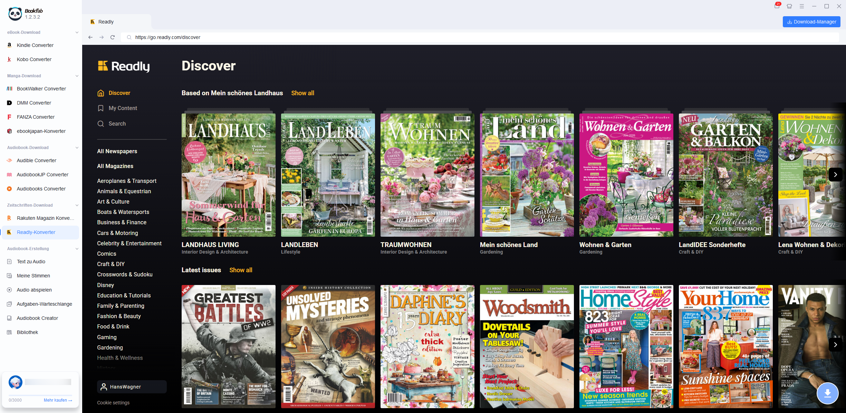The image size is (846, 413).
Task: Click the shirt-shaped icon in title bar
Action: coord(789,6)
